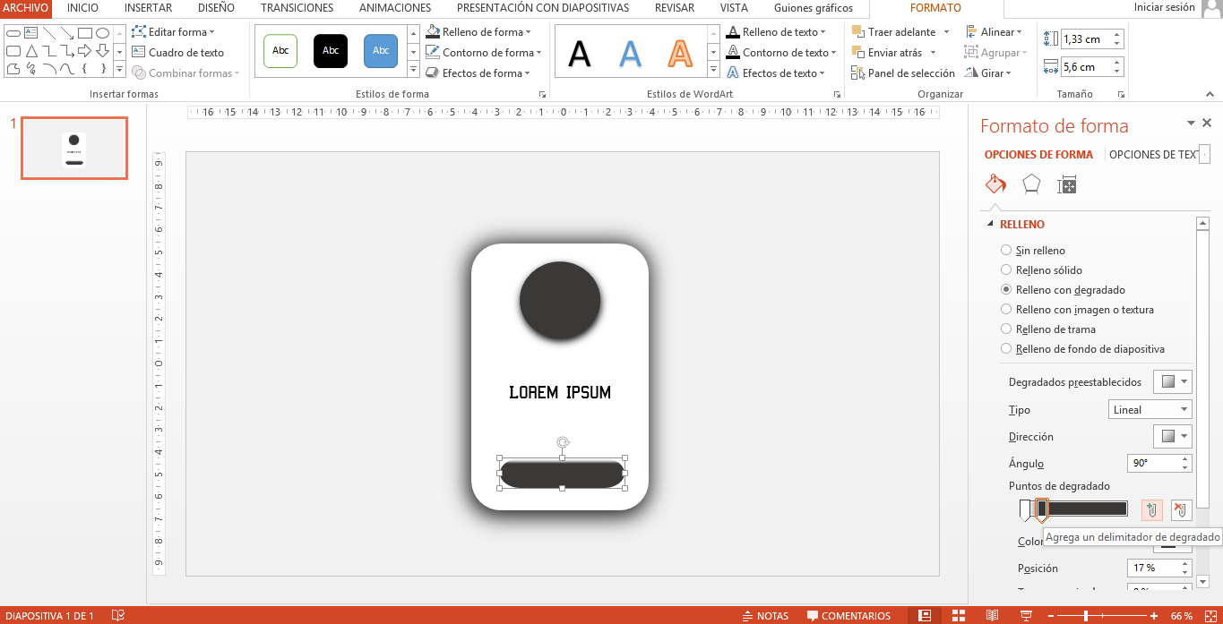
Task: Select the first white gradient stop
Action: (x=1025, y=510)
